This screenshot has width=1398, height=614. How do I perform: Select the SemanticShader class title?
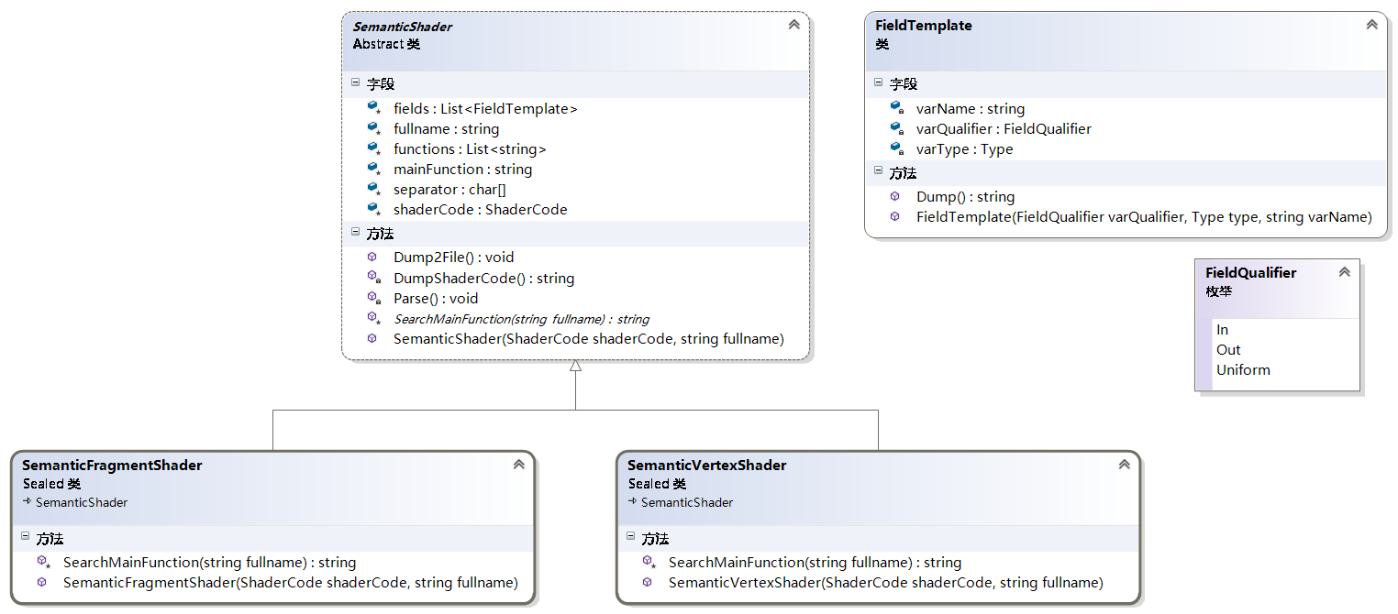(402, 27)
